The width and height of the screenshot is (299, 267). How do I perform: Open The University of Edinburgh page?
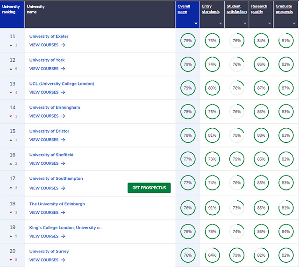(57, 204)
